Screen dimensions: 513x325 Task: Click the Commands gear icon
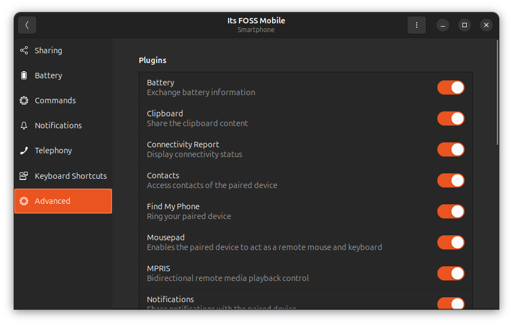point(24,101)
